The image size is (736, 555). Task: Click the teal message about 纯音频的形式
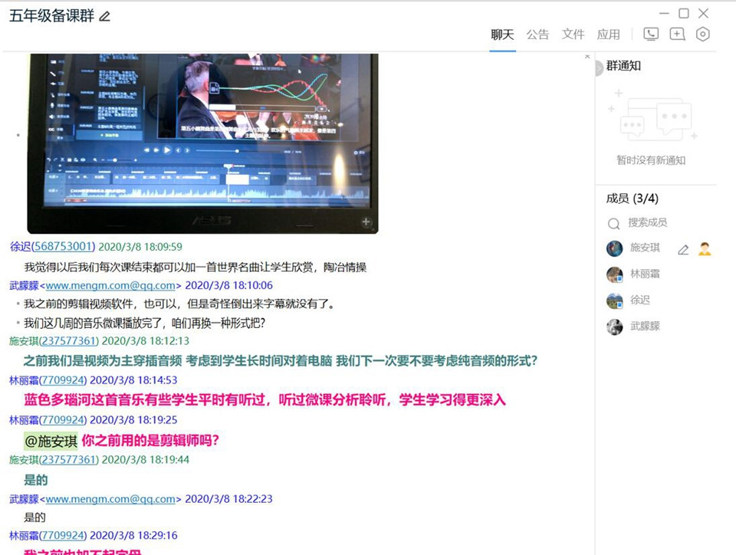tap(281, 361)
